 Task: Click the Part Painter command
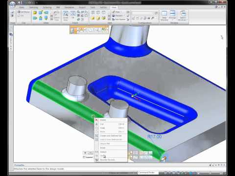(x=118, y=19)
